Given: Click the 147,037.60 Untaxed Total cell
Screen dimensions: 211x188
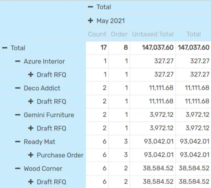Looking at the screenshot, I should pos(153,48).
